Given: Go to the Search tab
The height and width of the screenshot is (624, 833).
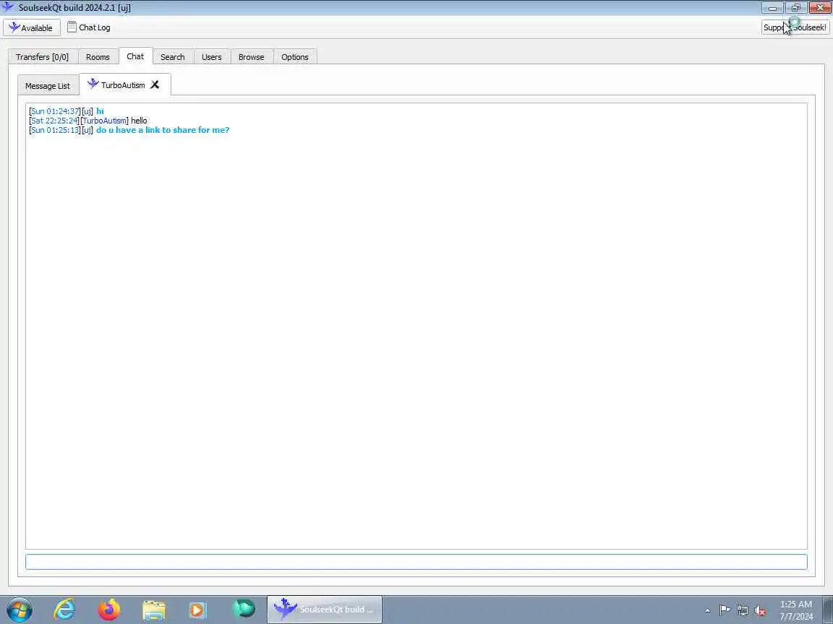Looking at the screenshot, I should [173, 57].
